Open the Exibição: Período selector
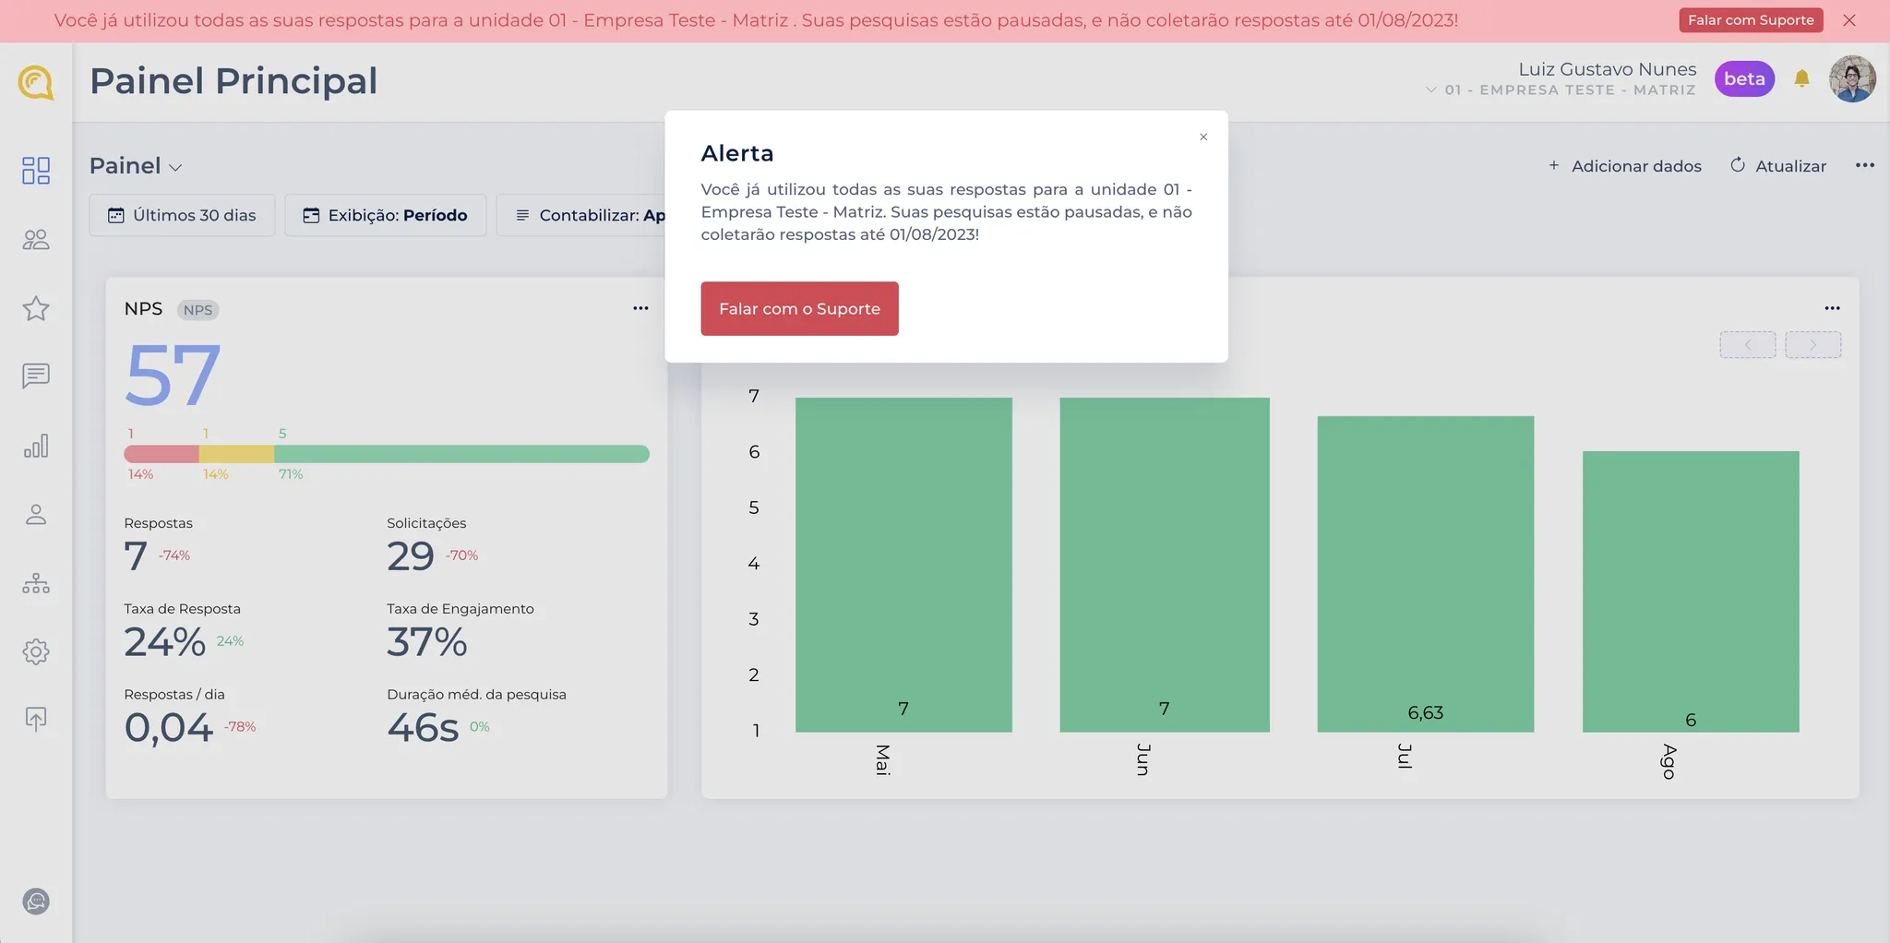1890x943 pixels. click(x=385, y=215)
